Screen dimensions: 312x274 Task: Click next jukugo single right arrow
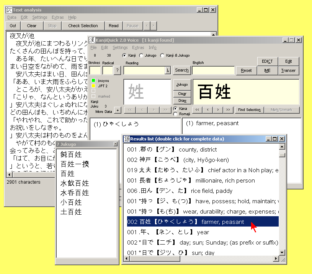click(x=217, y=110)
